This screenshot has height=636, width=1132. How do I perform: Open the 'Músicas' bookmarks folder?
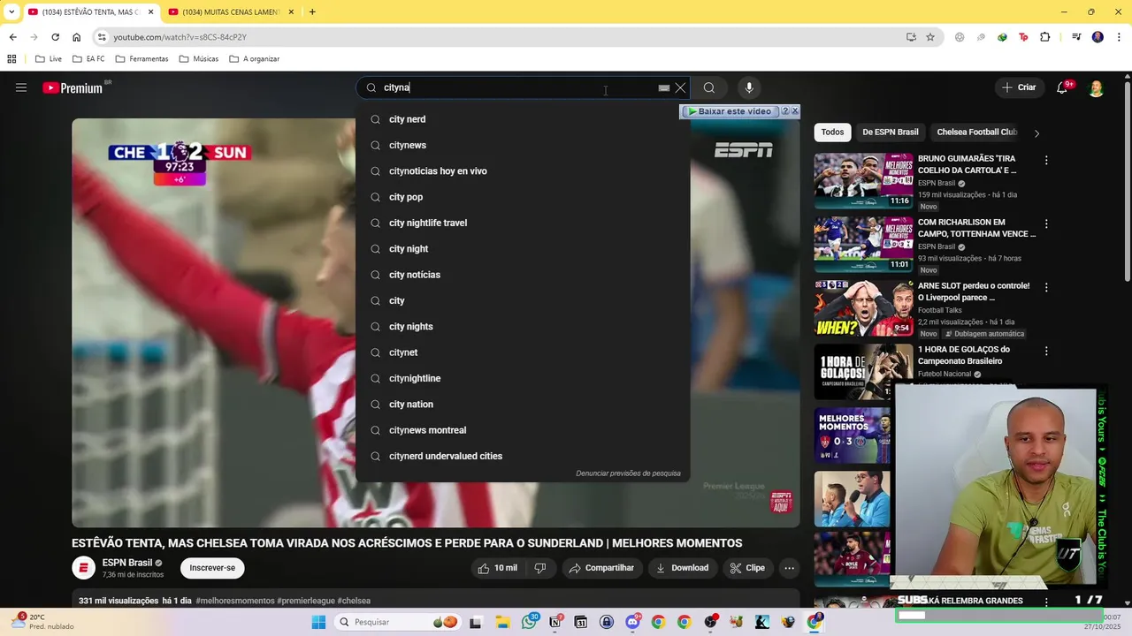tap(198, 59)
